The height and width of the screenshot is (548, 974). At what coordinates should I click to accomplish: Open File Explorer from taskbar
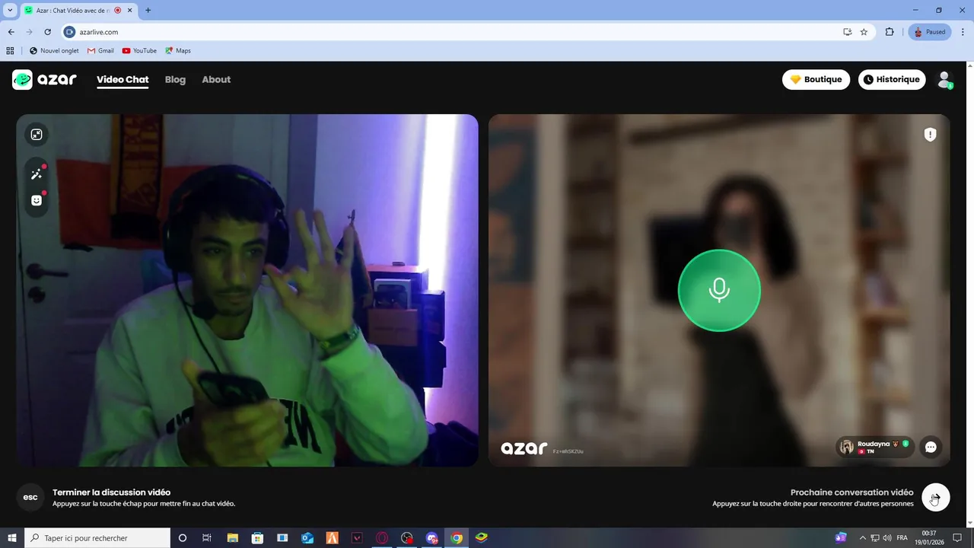[232, 538]
